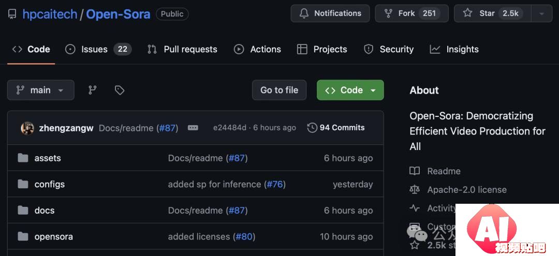Click the Go to file button

tap(279, 90)
